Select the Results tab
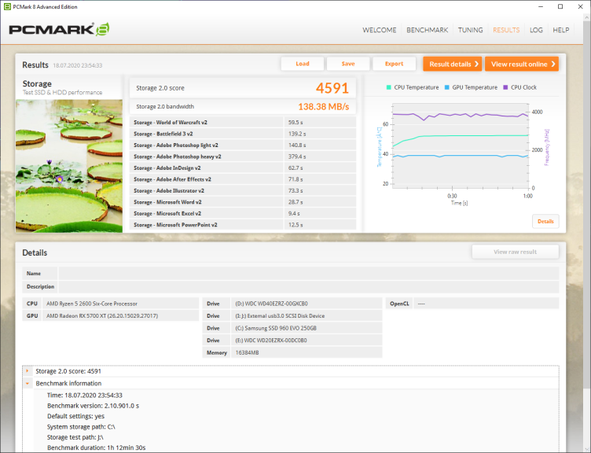This screenshot has height=453, width=591. click(506, 30)
